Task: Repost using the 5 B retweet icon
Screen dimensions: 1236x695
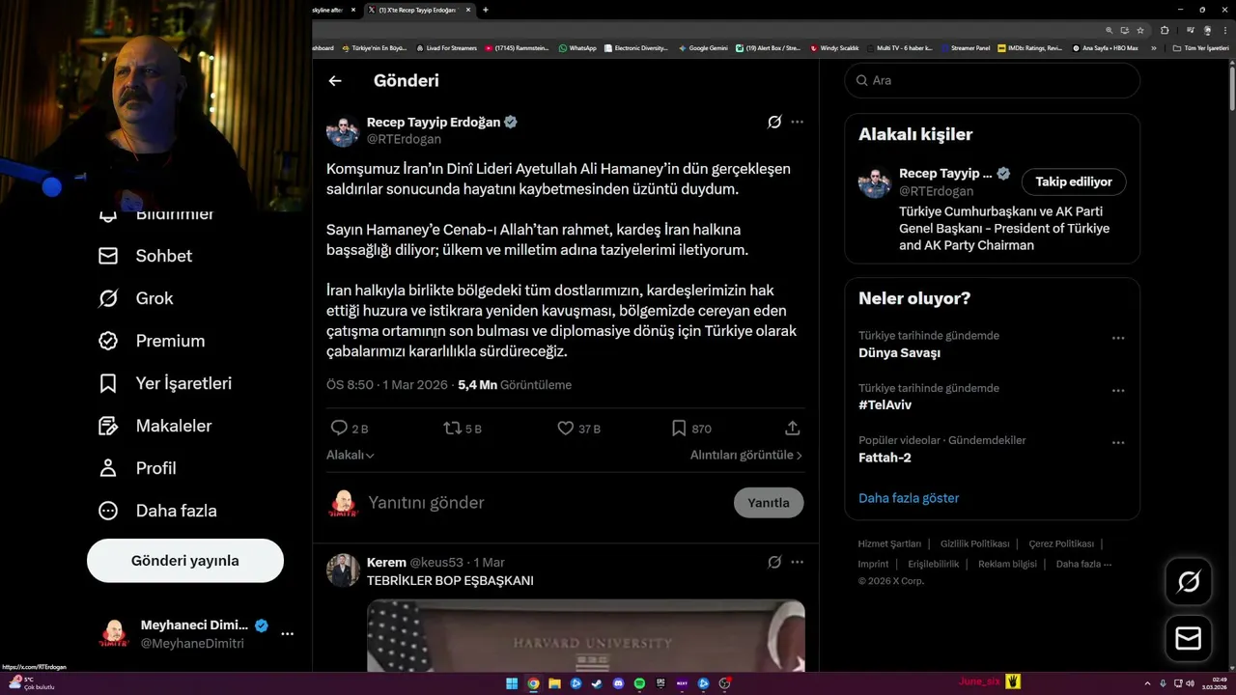Action: point(452,428)
